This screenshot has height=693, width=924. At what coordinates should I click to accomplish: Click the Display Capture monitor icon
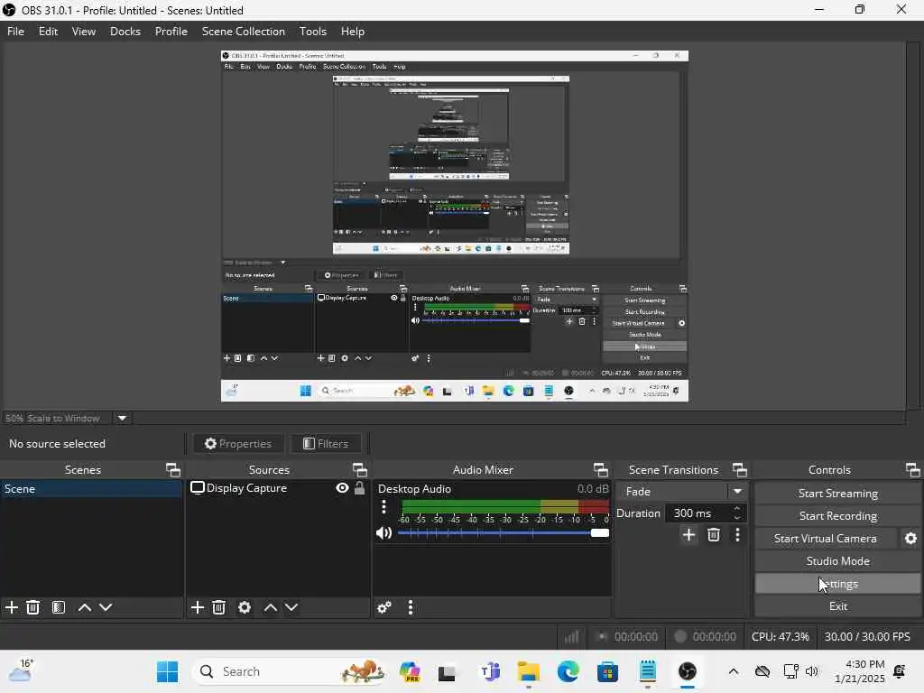[x=198, y=488]
